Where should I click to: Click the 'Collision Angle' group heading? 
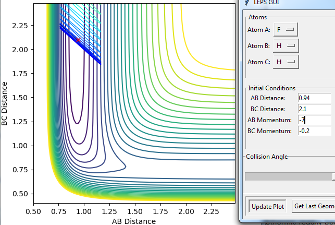coord(267,157)
